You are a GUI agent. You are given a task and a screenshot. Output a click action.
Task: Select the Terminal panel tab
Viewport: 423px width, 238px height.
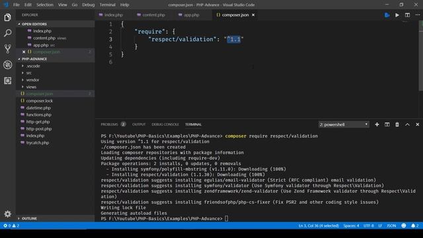point(193,124)
